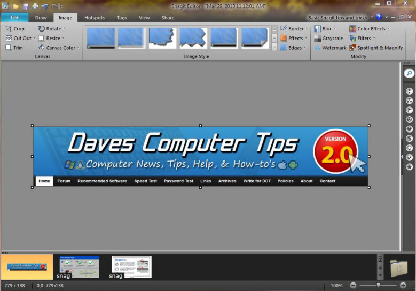Open the library folder icon in the tray

coord(399,268)
